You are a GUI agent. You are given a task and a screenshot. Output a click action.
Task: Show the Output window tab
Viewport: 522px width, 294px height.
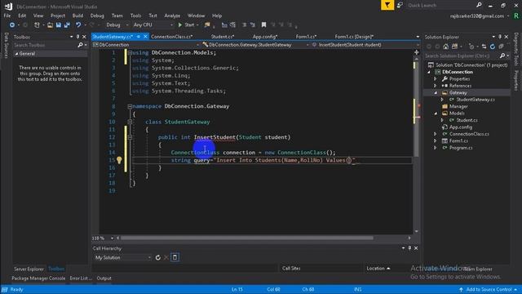(x=104, y=278)
